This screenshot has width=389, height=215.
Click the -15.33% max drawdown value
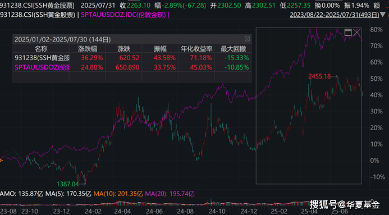(237, 58)
